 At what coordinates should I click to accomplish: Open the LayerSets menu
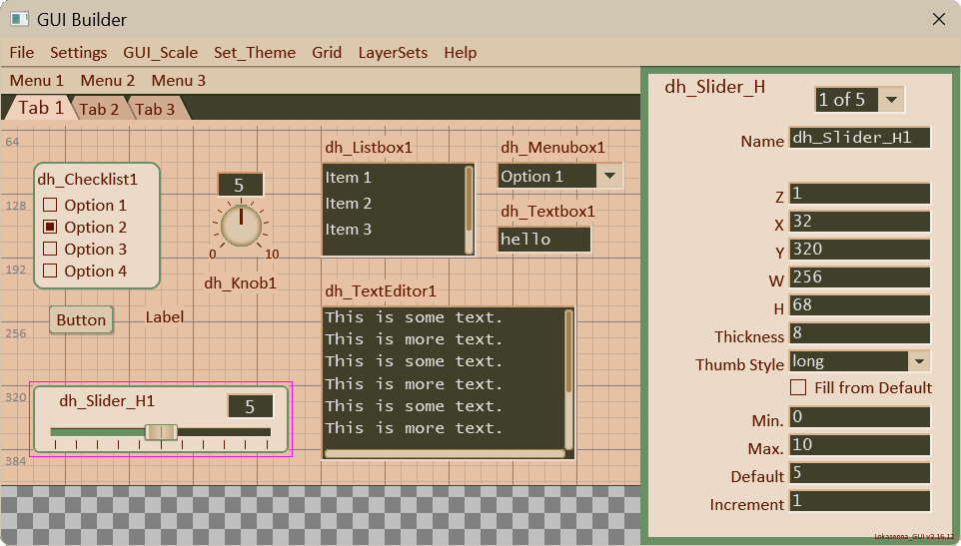click(x=393, y=53)
